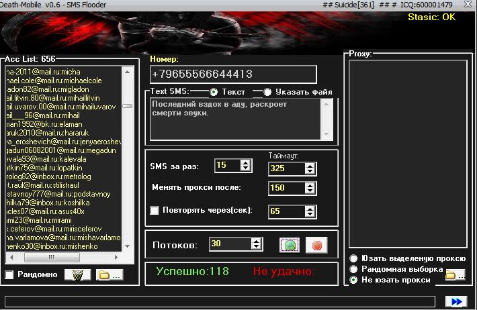This screenshot has width=477, height=310.
Task: Load proxy list with folder button
Action: pyautogui.click(x=455, y=275)
